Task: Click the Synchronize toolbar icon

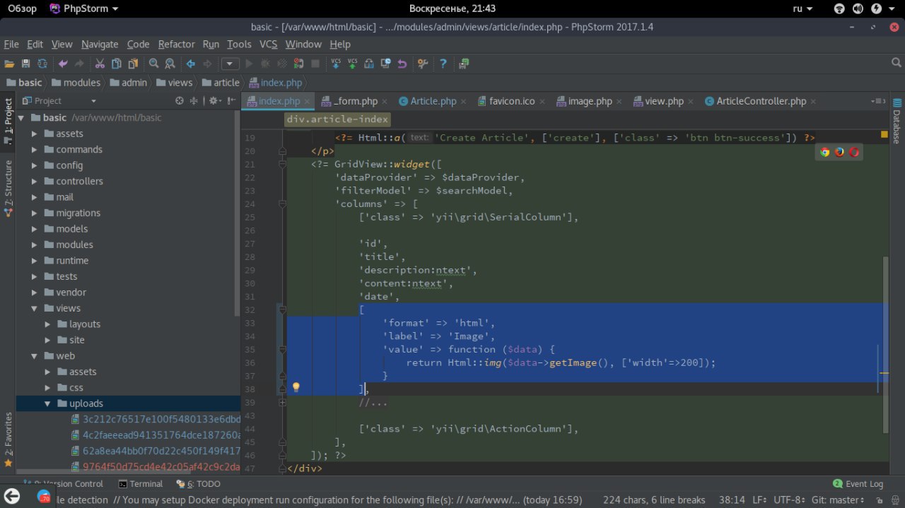Action: [42, 64]
